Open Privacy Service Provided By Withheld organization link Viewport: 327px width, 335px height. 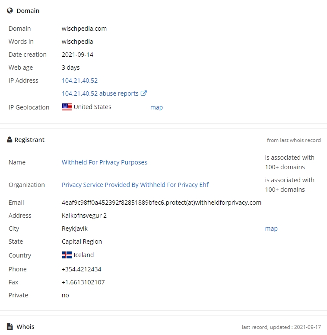point(135,185)
